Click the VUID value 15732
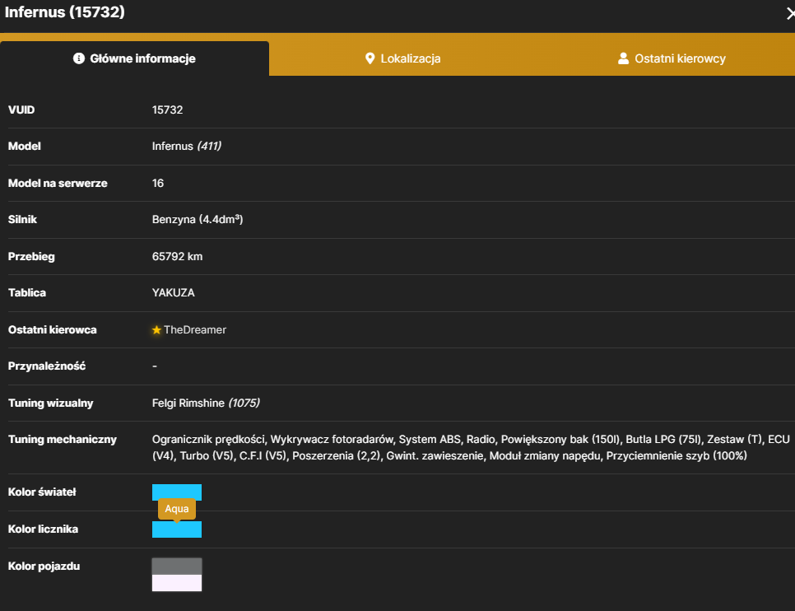 click(x=167, y=110)
